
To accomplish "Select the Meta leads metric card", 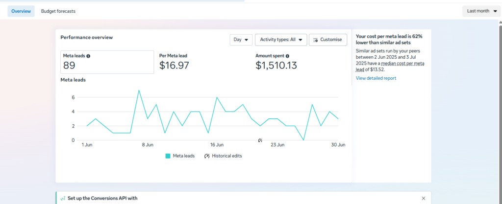I will point(107,62).
